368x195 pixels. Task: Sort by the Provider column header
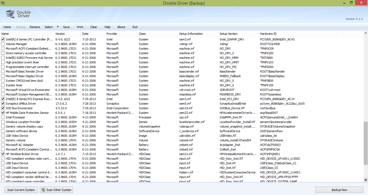tap(121, 34)
